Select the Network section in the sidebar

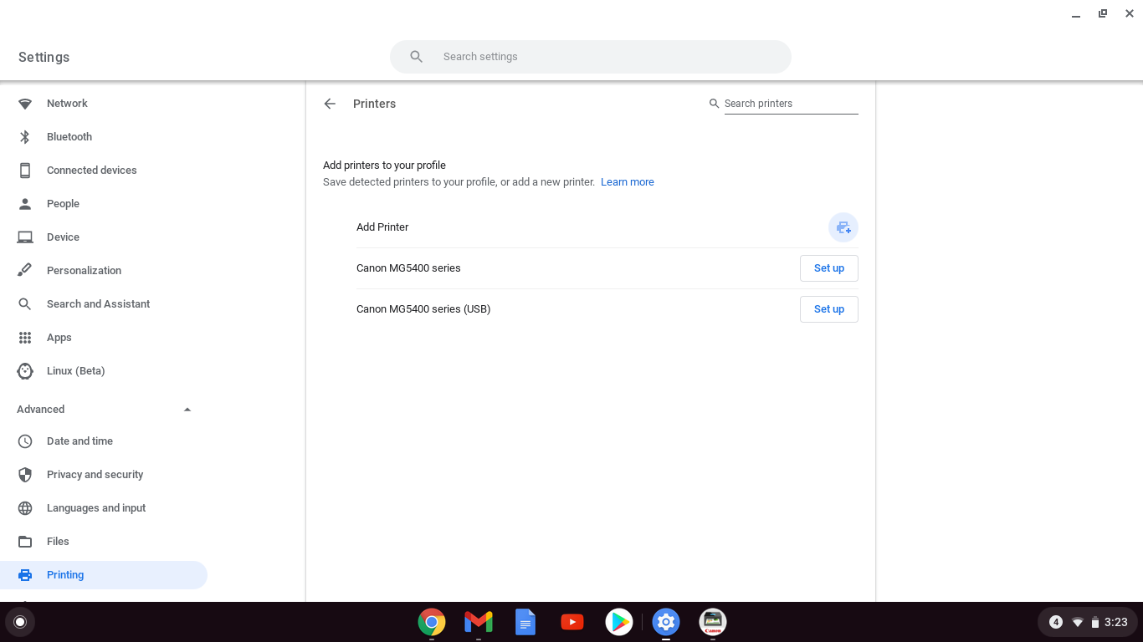[x=67, y=104]
